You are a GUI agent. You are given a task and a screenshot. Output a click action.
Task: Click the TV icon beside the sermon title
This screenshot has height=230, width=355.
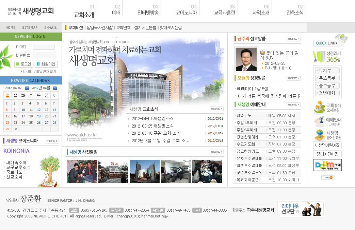click(x=262, y=53)
